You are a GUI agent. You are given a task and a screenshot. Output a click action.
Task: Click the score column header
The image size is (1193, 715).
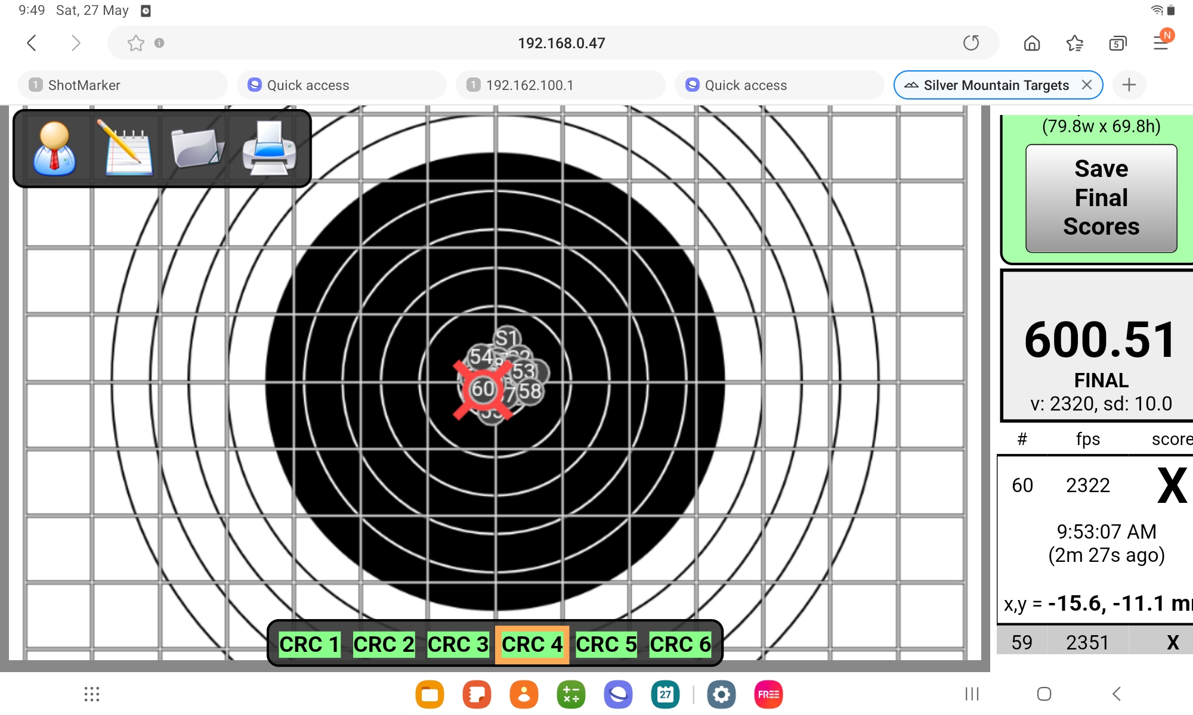click(1172, 439)
